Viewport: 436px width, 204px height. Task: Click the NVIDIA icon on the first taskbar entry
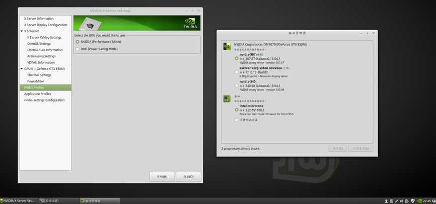pyautogui.click(x=2, y=200)
